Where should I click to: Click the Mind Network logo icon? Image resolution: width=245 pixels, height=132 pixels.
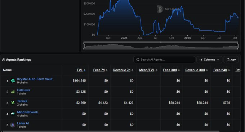click(13, 114)
